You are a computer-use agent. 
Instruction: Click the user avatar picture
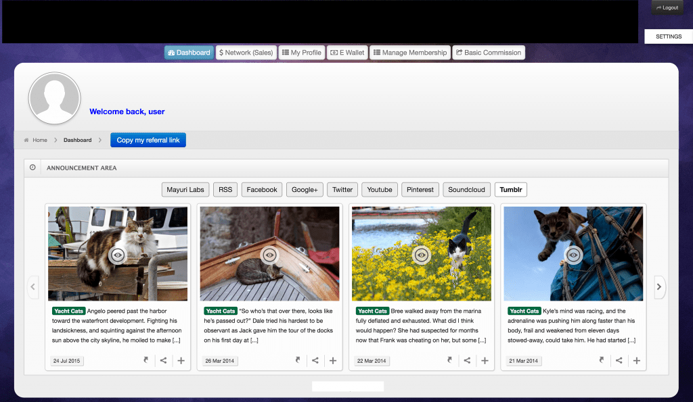(x=54, y=98)
